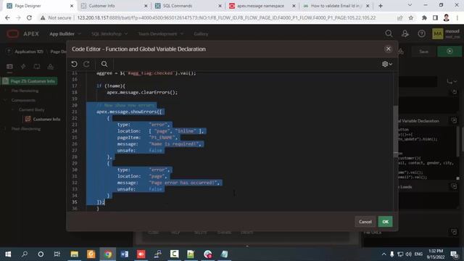Open the Team Development menu
Viewport: 464px width, 261px height.
(x=161, y=34)
